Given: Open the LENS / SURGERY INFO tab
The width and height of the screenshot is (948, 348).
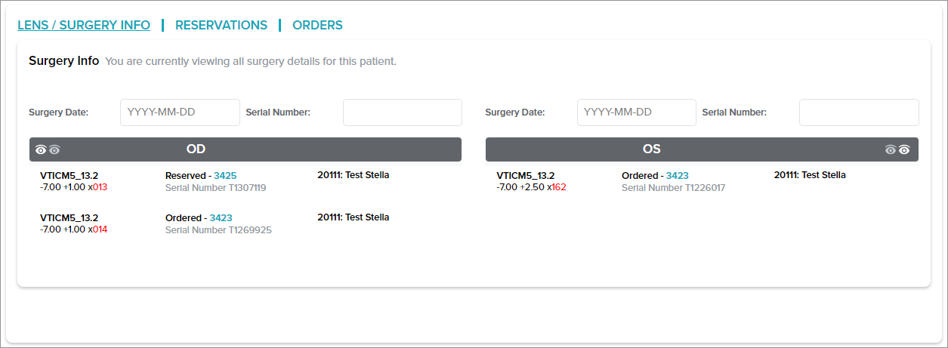Looking at the screenshot, I should [x=84, y=25].
